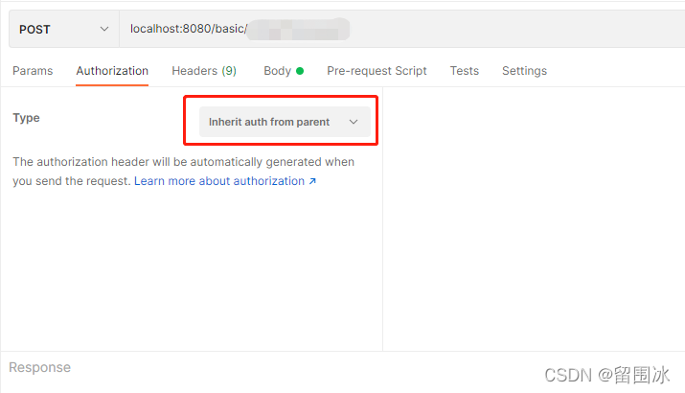Switch to the Params tab
Viewport: 685px width, 393px height.
tap(33, 71)
